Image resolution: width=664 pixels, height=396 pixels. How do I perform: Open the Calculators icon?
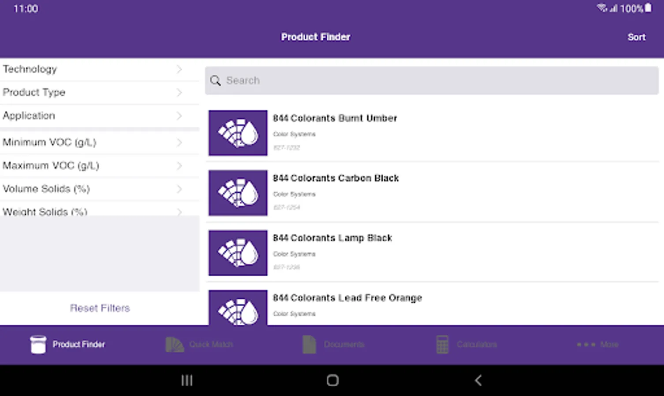(x=442, y=345)
